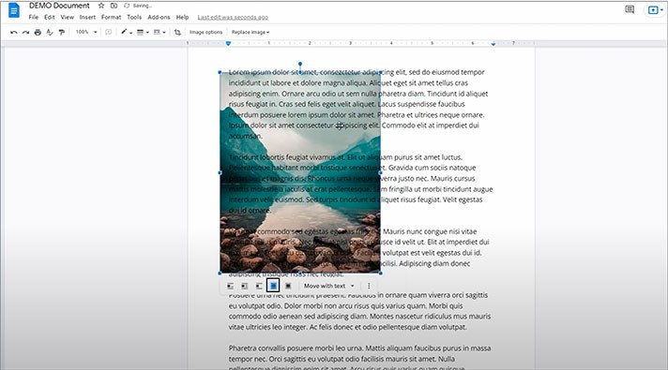Image resolution: width=668 pixels, height=370 pixels.
Task: Run spell check from toolbar icon
Action: click(x=50, y=33)
